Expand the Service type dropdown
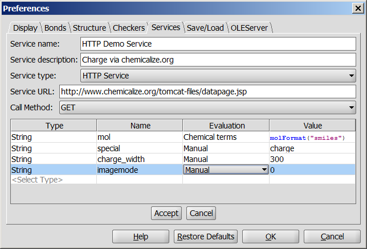The width and height of the screenshot is (367, 249). coord(217,76)
